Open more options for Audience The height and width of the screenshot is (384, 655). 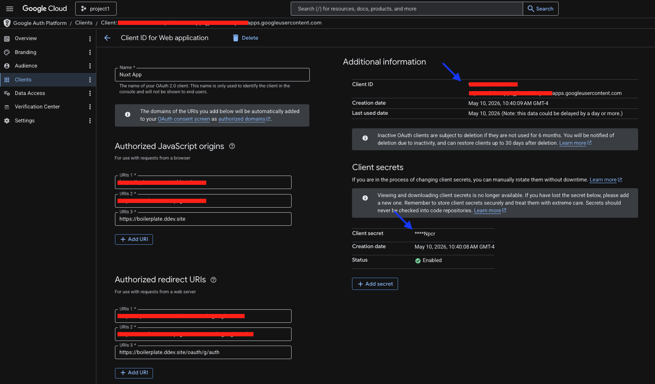click(x=90, y=66)
